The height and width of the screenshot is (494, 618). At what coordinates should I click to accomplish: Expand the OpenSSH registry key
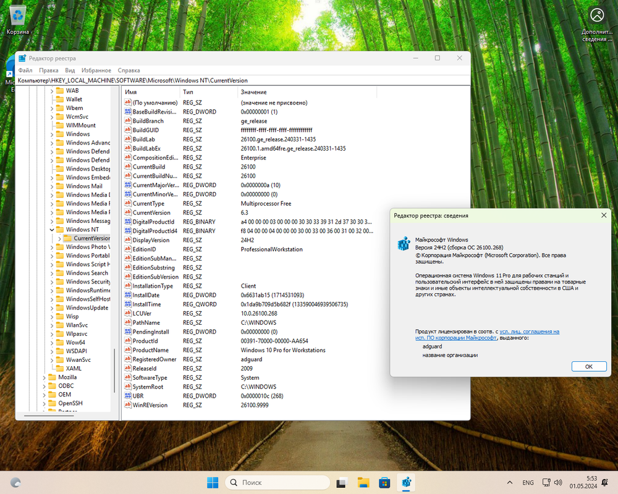click(44, 403)
